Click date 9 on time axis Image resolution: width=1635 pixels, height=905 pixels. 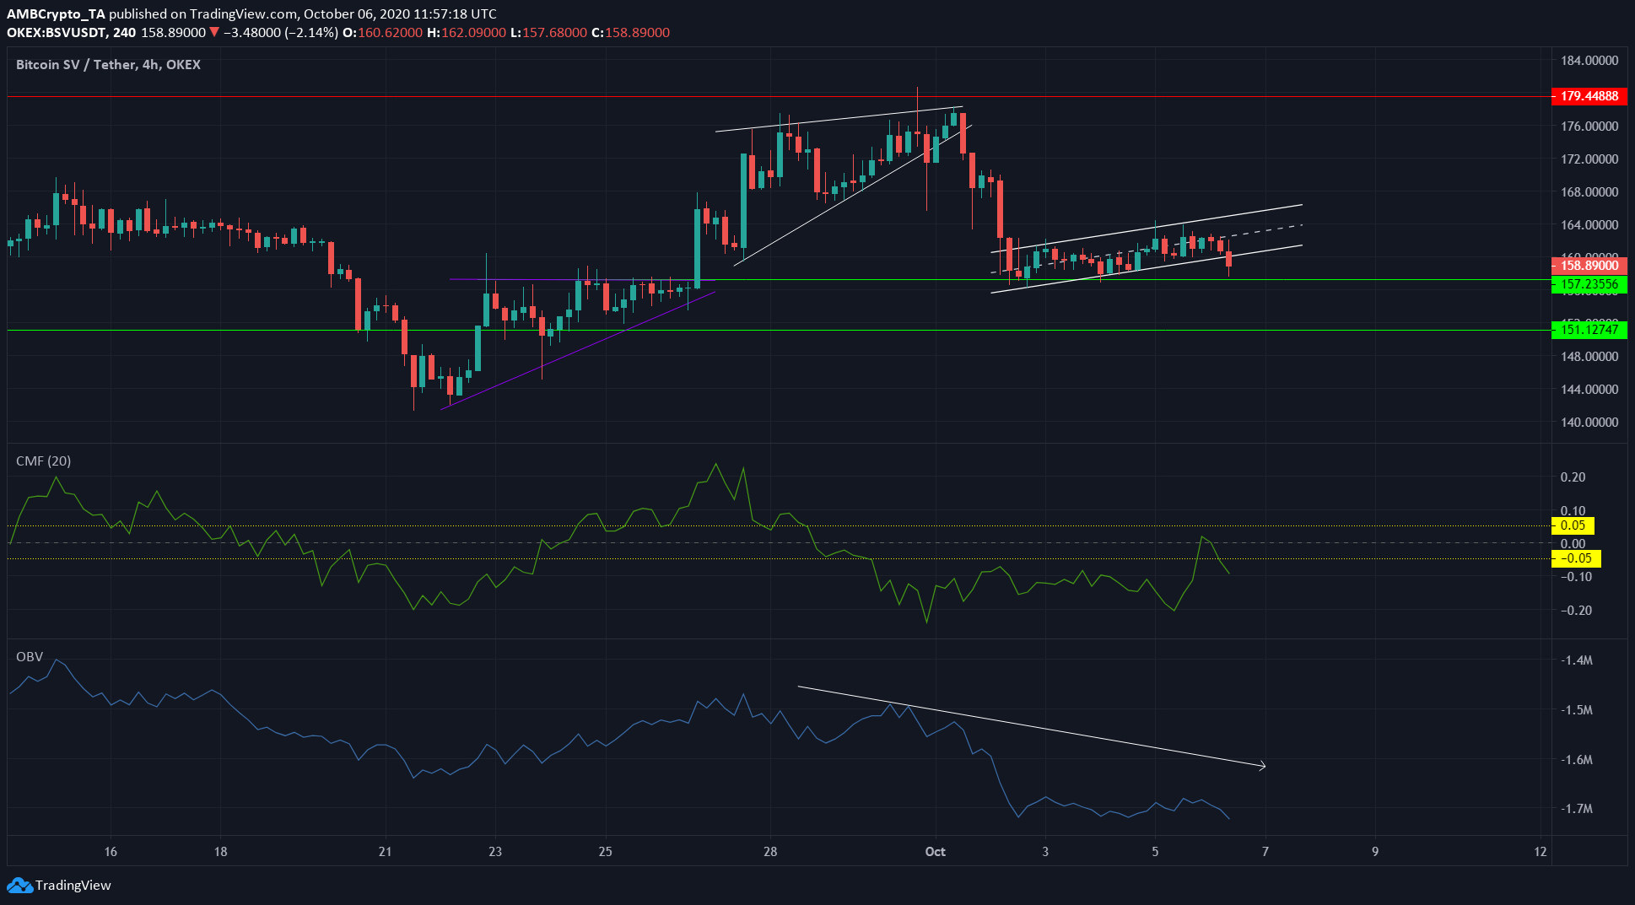tap(1375, 852)
